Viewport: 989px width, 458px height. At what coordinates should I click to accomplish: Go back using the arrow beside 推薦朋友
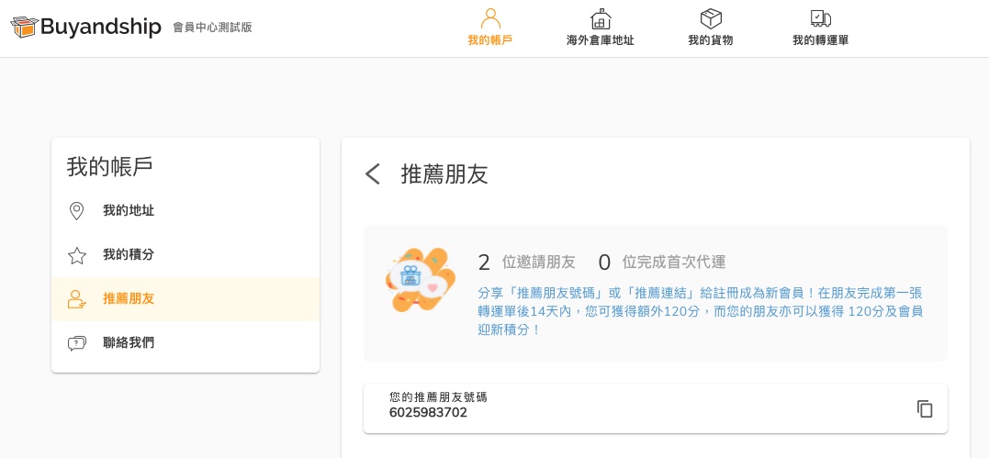pyautogui.click(x=373, y=174)
